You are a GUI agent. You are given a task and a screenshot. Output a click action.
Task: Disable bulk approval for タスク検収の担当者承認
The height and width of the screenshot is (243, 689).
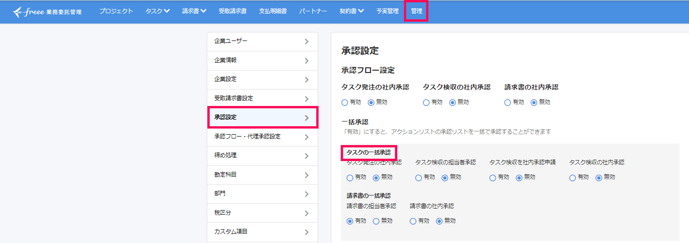point(445,178)
